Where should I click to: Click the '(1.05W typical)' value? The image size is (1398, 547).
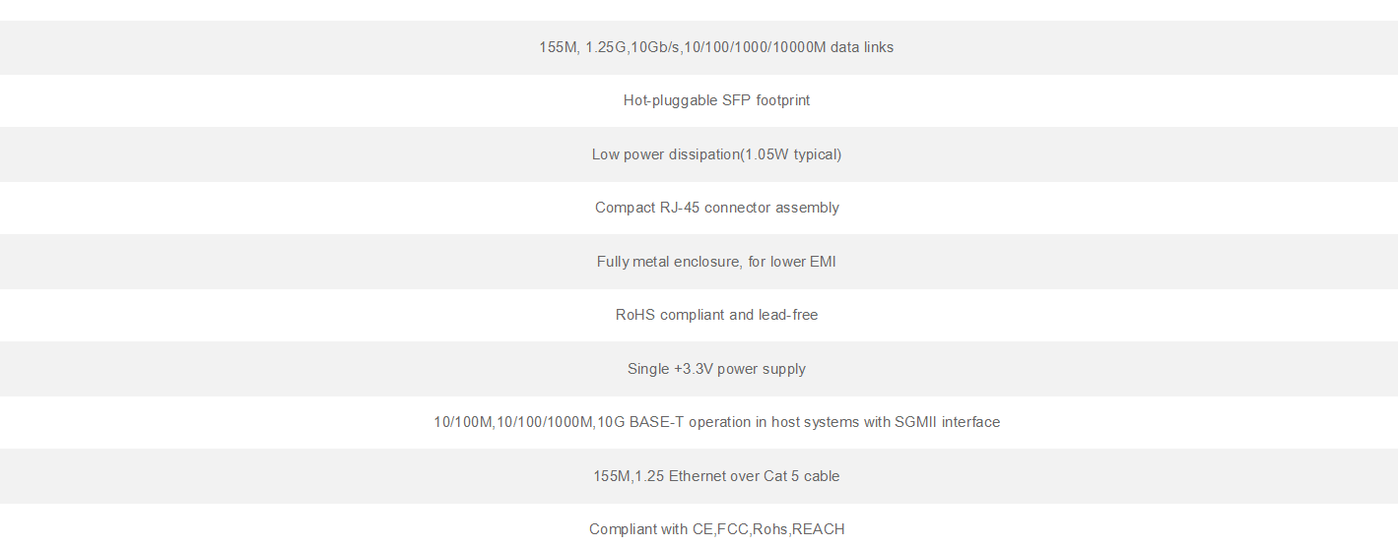tap(791, 154)
